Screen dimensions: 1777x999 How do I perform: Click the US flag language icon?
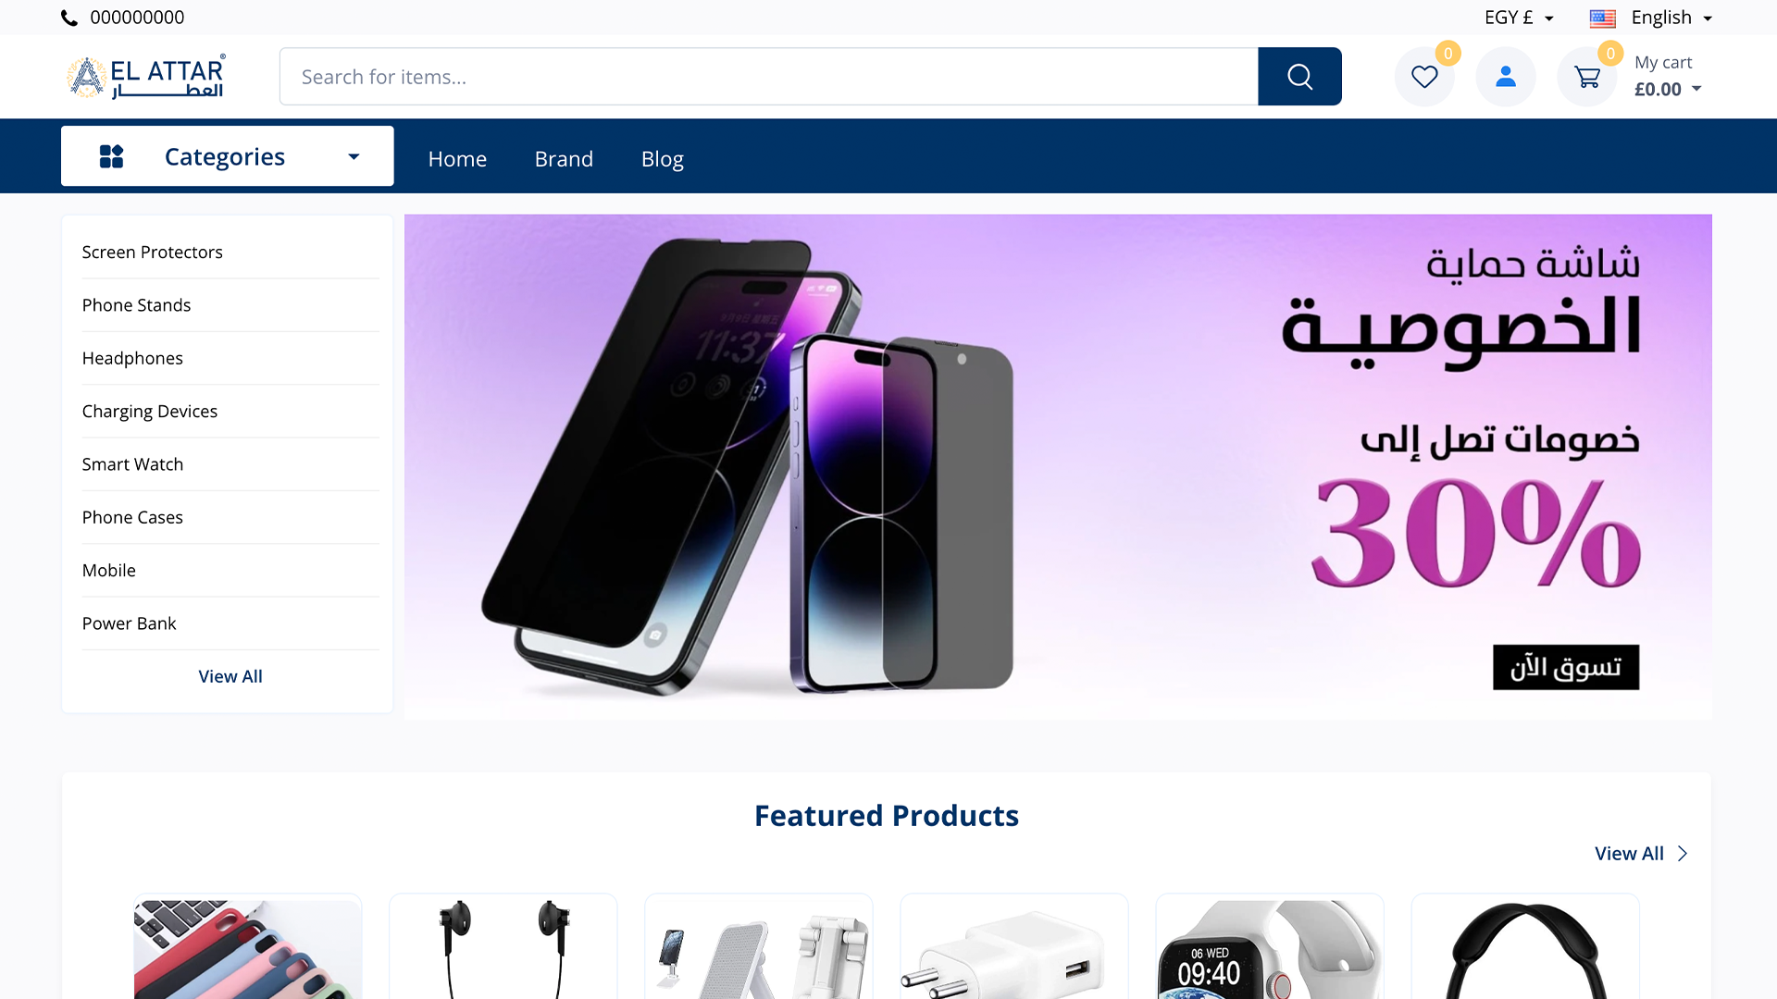[1602, 18]
